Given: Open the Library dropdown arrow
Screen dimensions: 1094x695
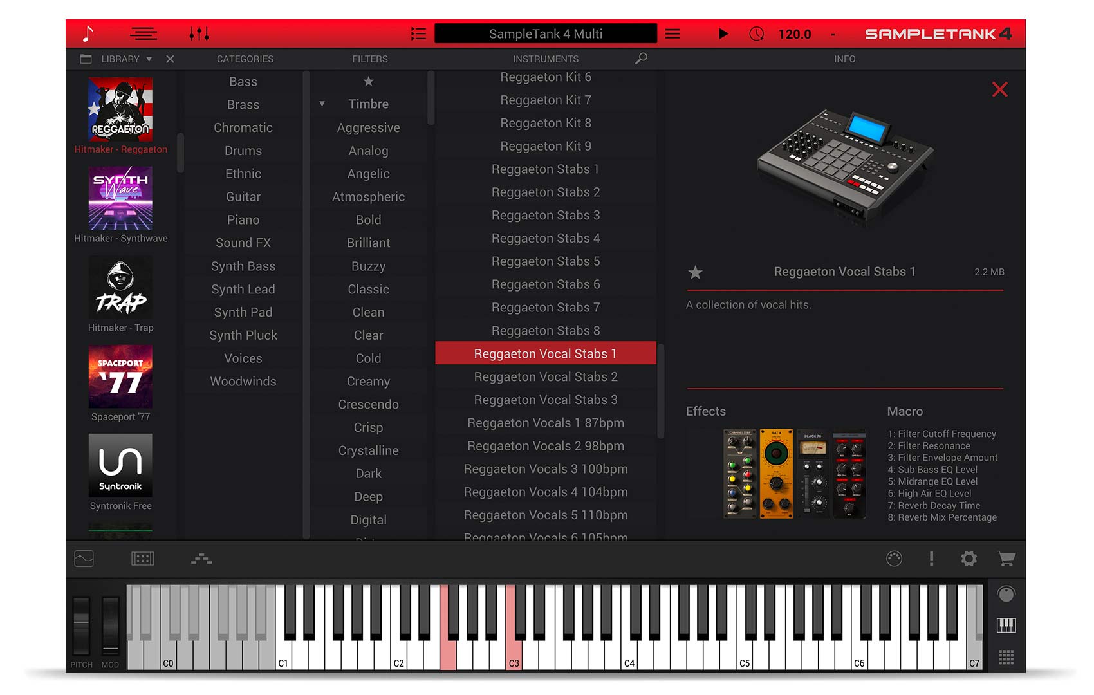Looking at the screenshot, I should 149,59.
